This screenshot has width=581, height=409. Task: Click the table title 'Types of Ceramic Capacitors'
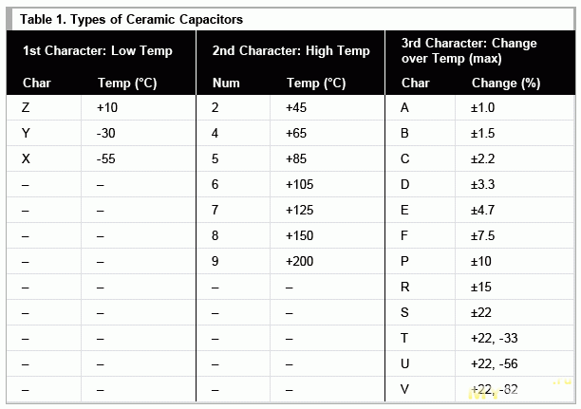click(x=131, y=18)
